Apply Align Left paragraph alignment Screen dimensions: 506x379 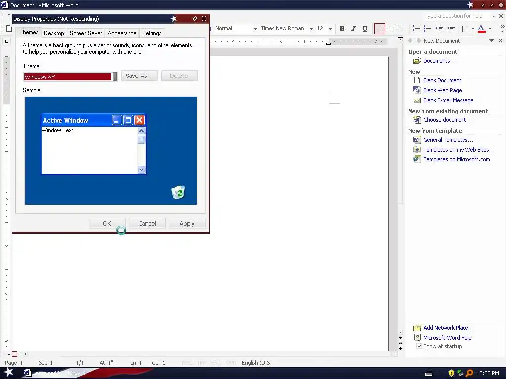[x=379, y=28]
